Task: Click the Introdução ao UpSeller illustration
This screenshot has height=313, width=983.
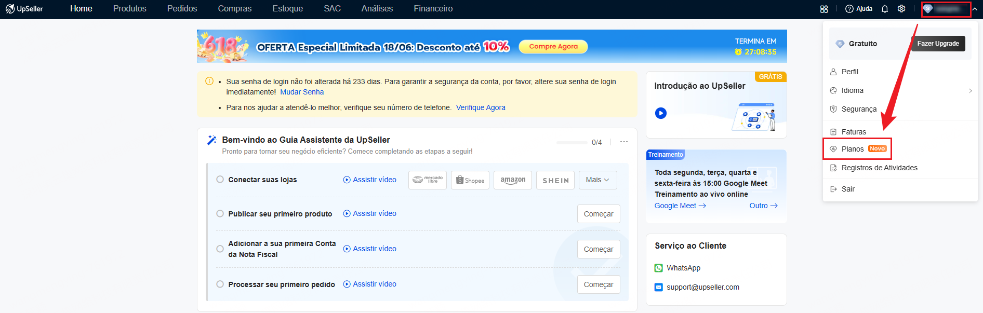Action: pyautogui.click(x=754, y=116)
